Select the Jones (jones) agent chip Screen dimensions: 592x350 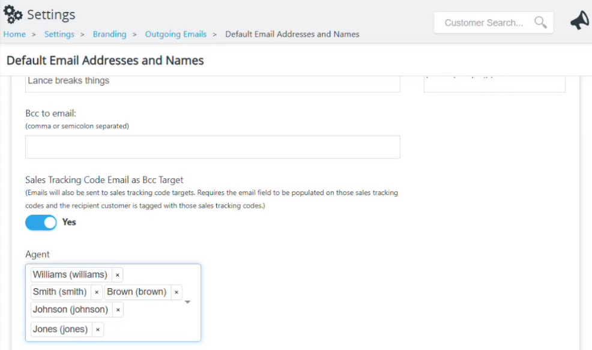click(x=61, y=329)
